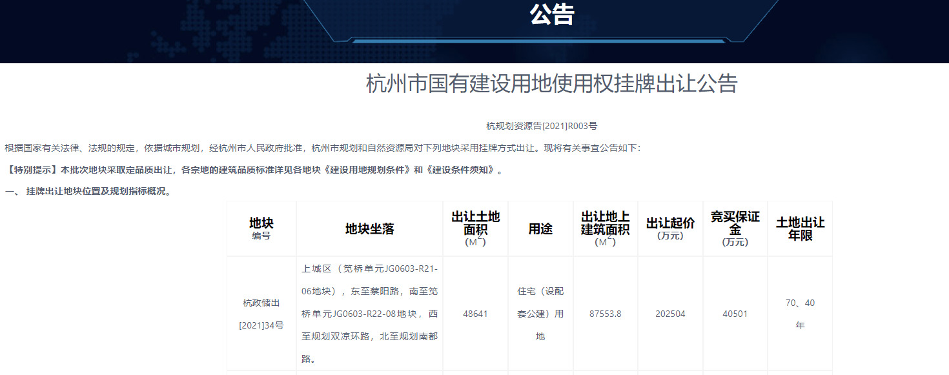949x375 pixels.
Task: Click building area value 87553.8
Action: 606,314
